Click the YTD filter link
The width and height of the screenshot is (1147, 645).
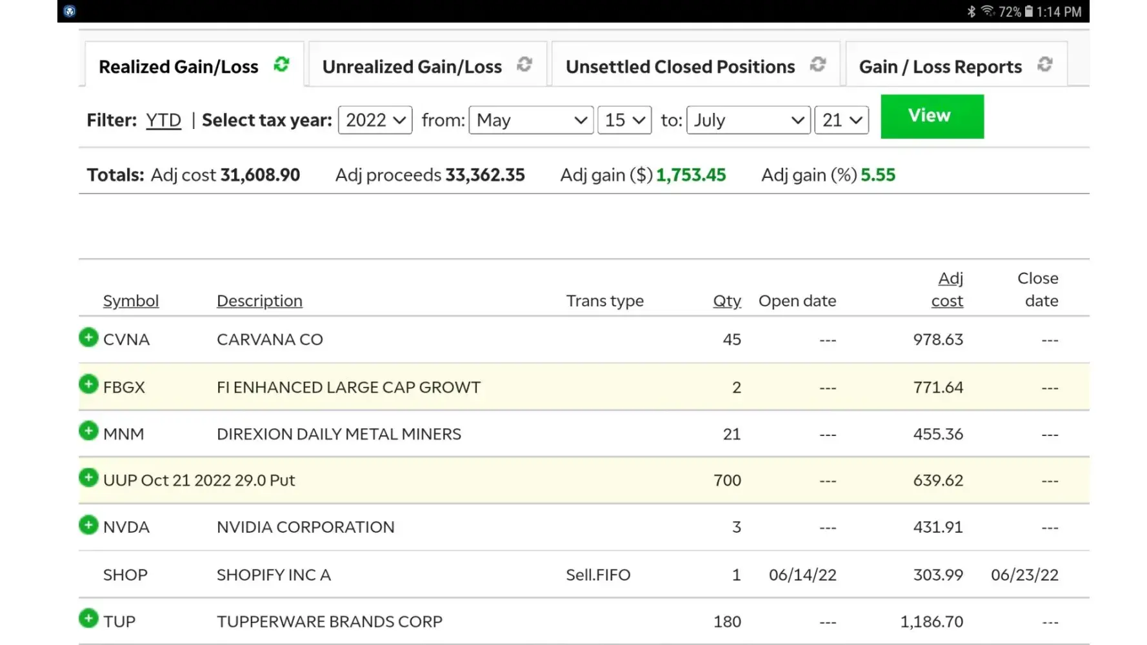coord(163,121)
